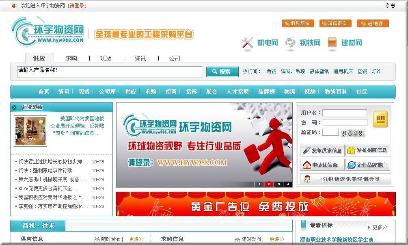Open news 我国积极应对美对华地板之

pyautogui.click(x=53, y=197)
